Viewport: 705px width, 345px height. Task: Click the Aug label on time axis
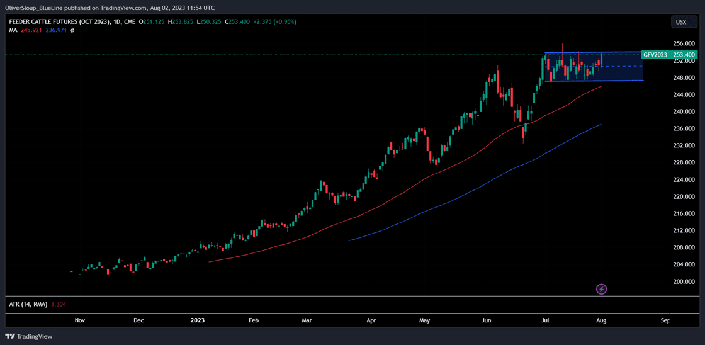tap(601, 320)
